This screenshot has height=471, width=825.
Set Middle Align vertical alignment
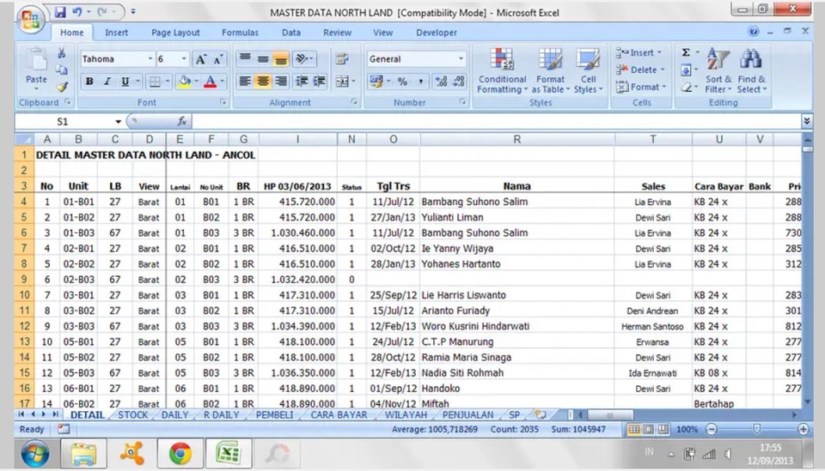[x=263, y=59]
